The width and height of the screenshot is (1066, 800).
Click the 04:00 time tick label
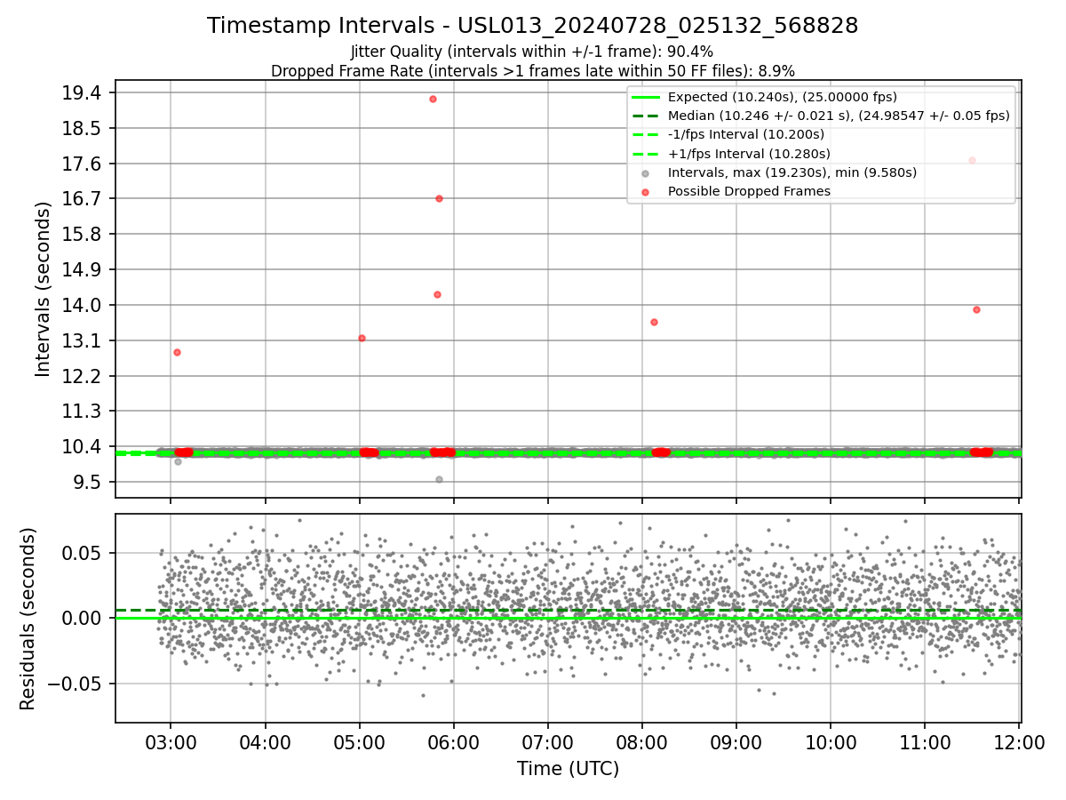pos(265,742)
